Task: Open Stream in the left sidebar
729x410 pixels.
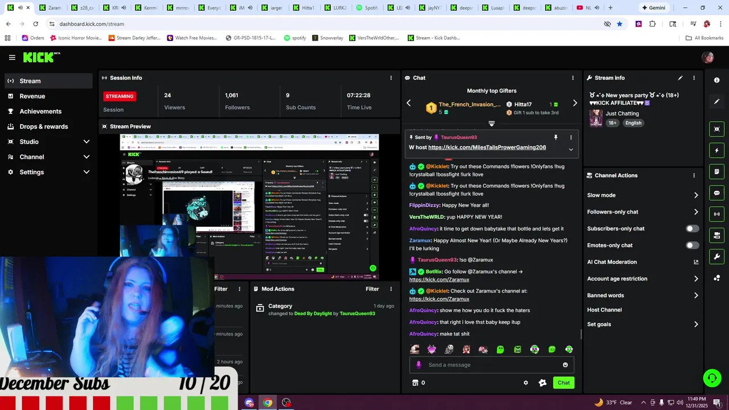Action: tap(48, 81)
